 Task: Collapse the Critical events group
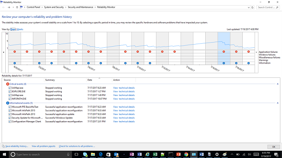tap(278, 84)
